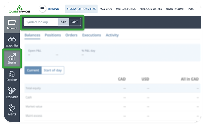203x124 pixels.
Task: Click the Questrade logo
Action: 19,9
